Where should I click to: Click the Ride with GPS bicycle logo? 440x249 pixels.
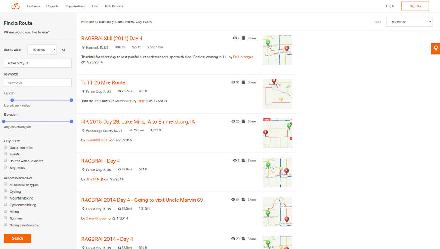pos(15,6)
